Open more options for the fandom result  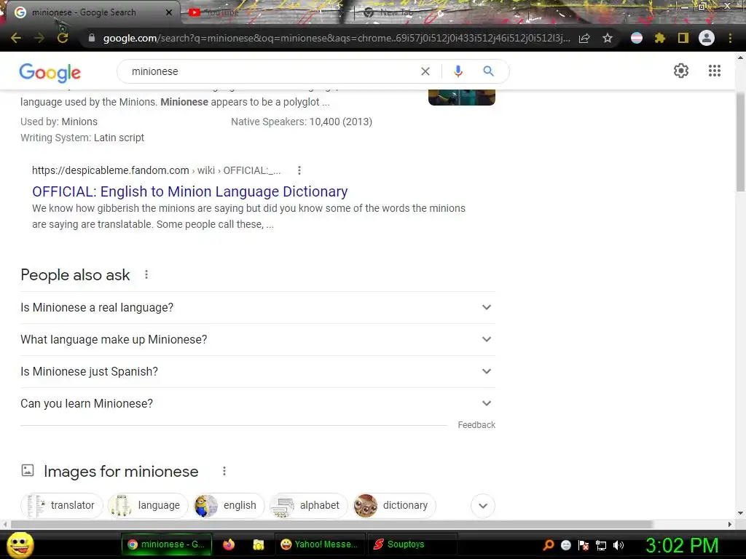pos(299,170)
